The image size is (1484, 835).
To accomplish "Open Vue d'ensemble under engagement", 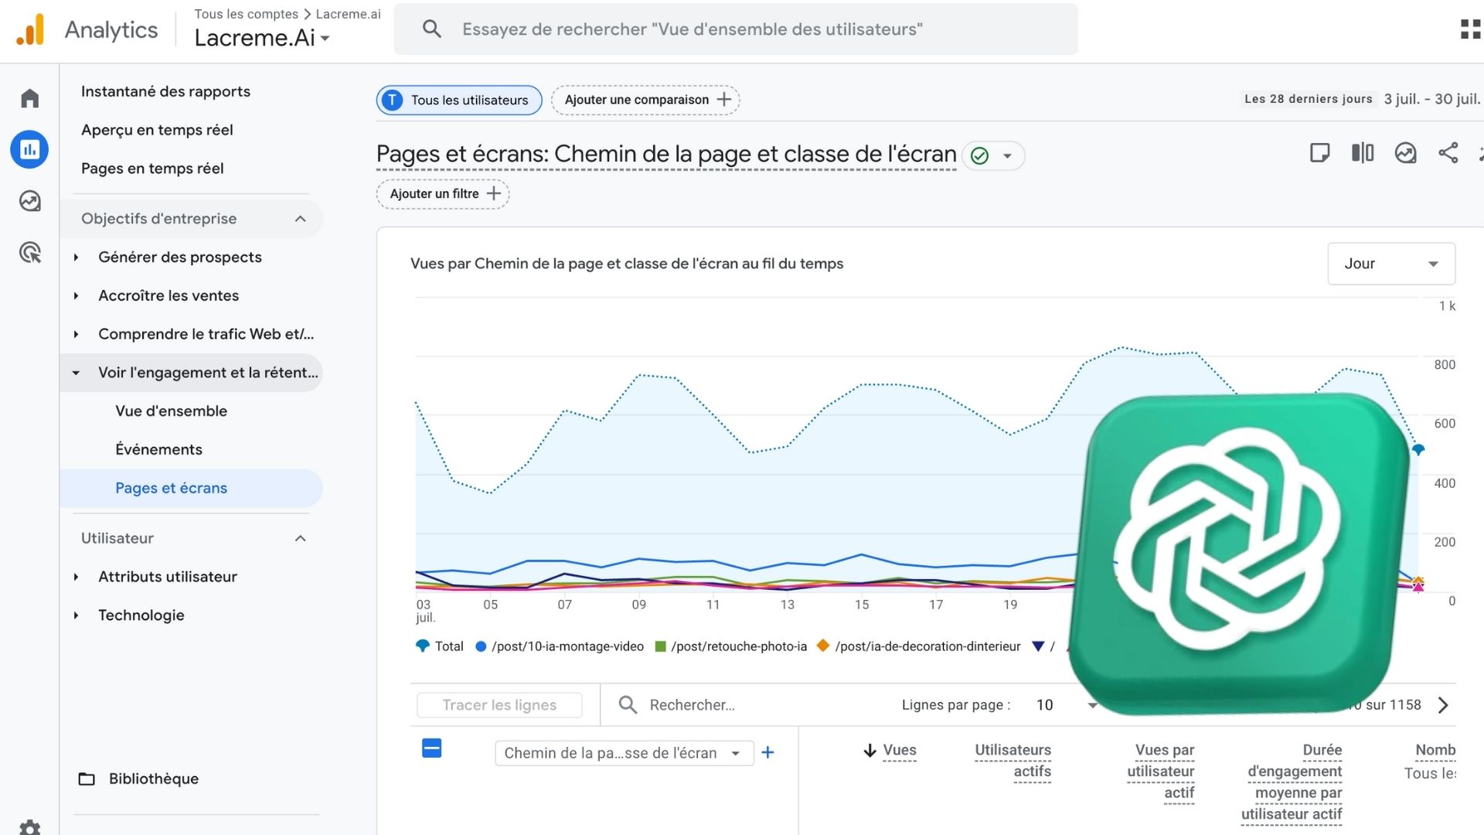I will (171, 411).
